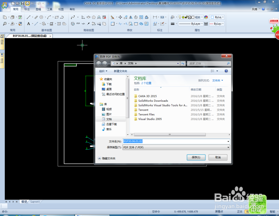Image resolution: width=279 pixels, height=216 pixels.
Task: Open the layer dropdown showing 粗实
Action: coord(202,17)
